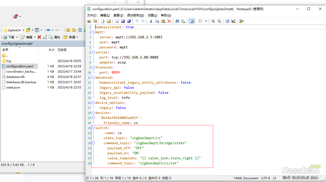Click the cut scissors icon
The height and width of the screenshot is (182, 326).
point(151,21)
